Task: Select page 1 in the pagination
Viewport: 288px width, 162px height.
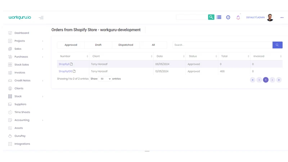Action: click(x=266, y=80)
